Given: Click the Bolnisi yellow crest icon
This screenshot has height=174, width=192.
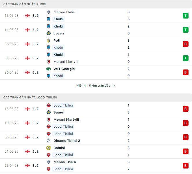Looking at the screenshot, I should tap(49, 148).
